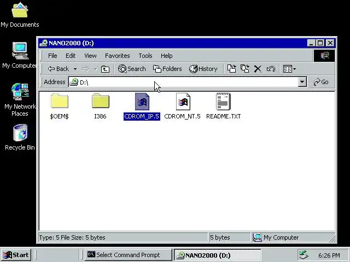Click My Documents desktop icon

[20, 10]
